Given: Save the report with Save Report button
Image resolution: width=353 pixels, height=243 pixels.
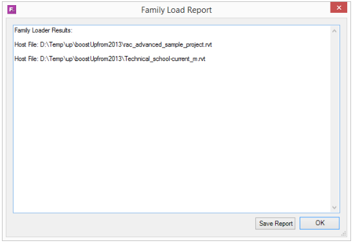Looking at the screenshot, I should (275, 223).
